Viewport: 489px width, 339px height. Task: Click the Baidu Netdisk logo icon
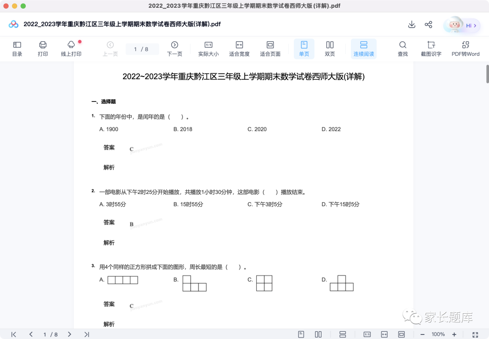14,24
